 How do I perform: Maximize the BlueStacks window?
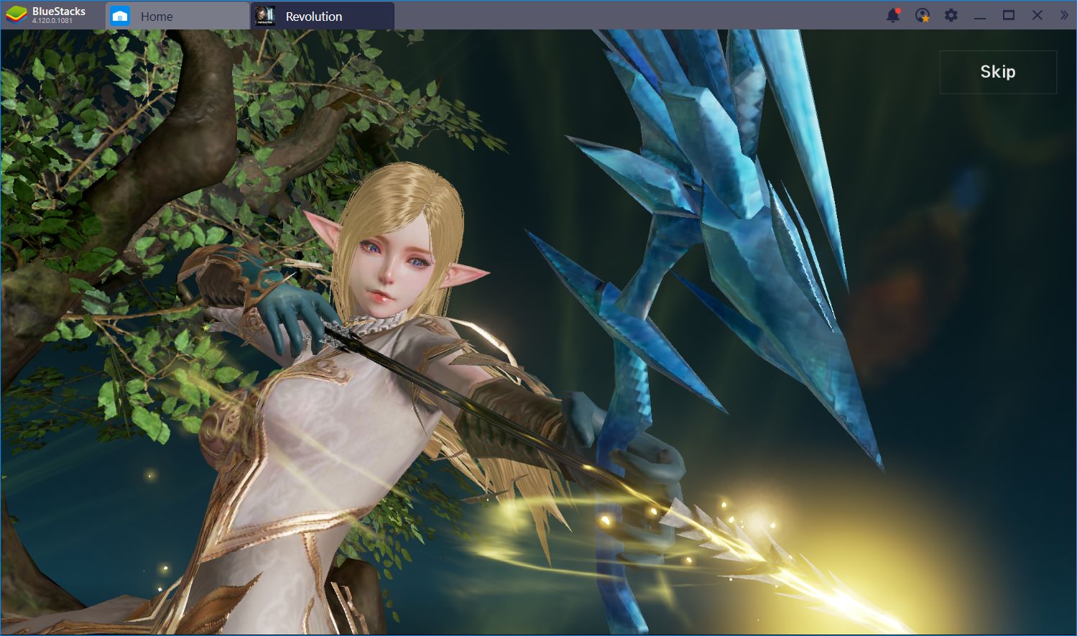tap(1009, 15)
